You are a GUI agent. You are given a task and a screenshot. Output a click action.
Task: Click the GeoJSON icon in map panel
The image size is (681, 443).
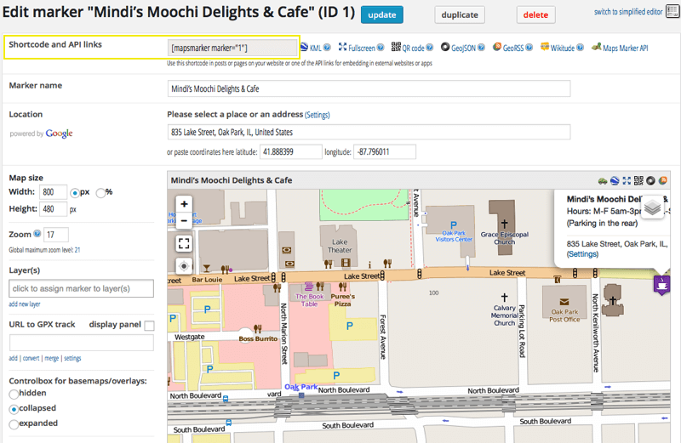tap(650, 180)
